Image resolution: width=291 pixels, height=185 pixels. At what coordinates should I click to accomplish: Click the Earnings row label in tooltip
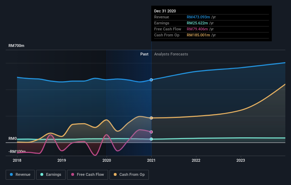coord(162,23)
